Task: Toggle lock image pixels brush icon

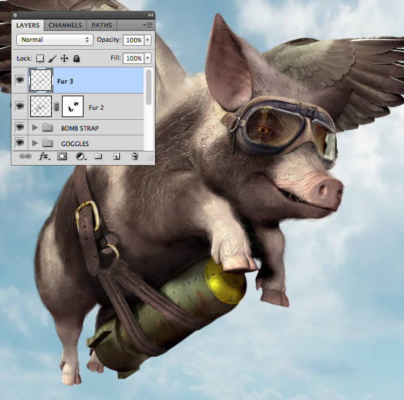Action: coord(52,59)
